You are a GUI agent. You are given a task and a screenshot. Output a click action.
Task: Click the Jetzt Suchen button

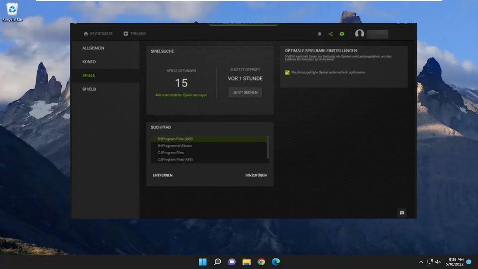(245, 92)
